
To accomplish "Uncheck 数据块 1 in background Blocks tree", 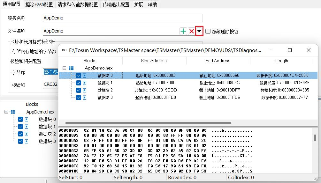I will click(20, 127).
